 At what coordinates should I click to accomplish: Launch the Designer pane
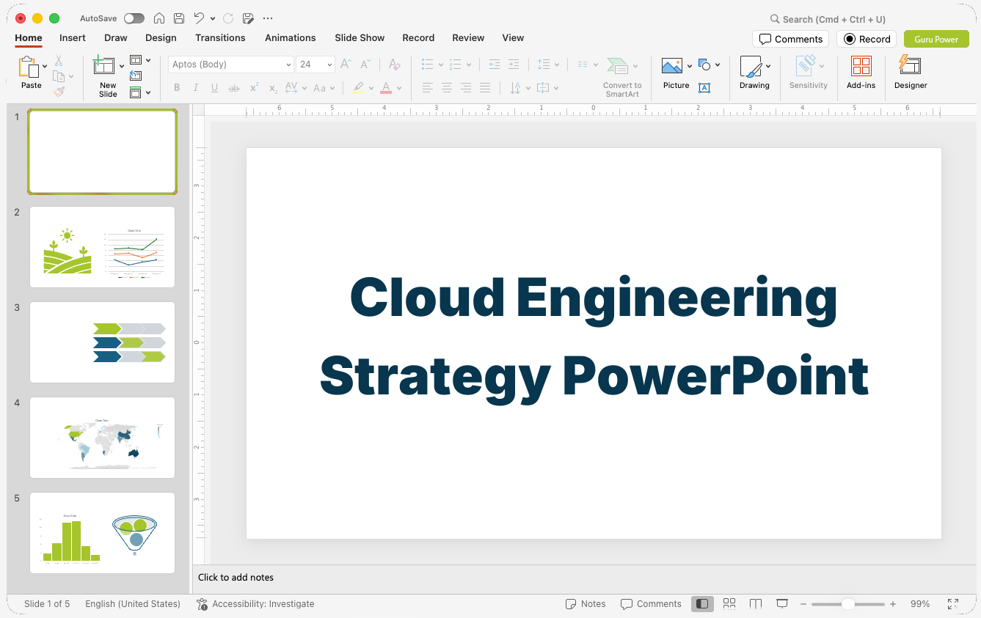pos(911,73)
